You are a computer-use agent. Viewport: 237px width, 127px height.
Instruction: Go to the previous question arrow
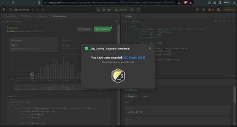click(33, 10)
